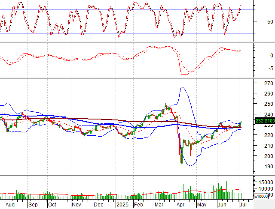Image resolution: width=275 pixels, height=209 pixels.
Task: Click the May label on the date axis
Action: tap(202, 205)
